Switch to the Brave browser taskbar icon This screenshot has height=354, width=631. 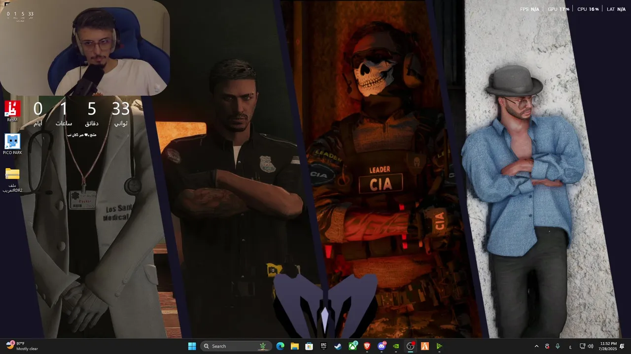click(x=367, y=346)
